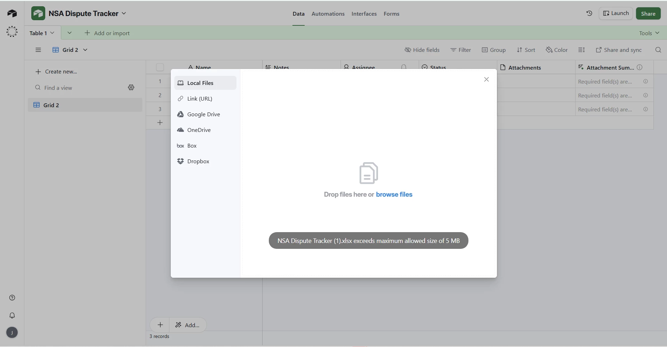Add a new row with plus in grid

pos(160,123)
